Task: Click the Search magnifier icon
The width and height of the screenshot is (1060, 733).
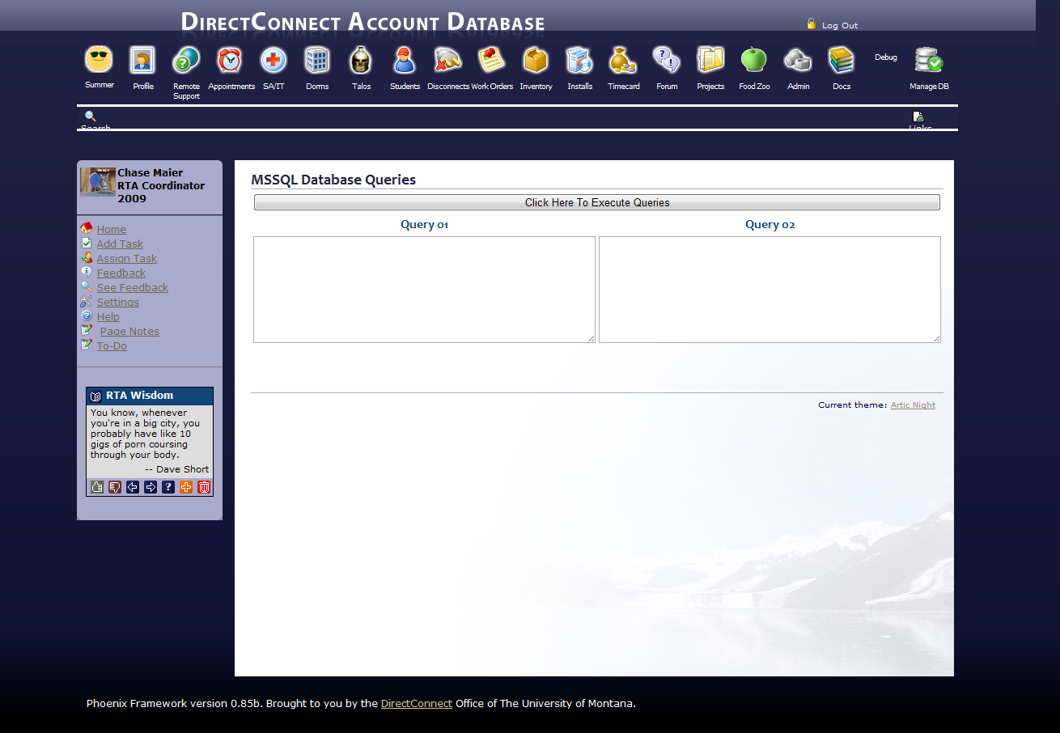Action: point(90,116)
